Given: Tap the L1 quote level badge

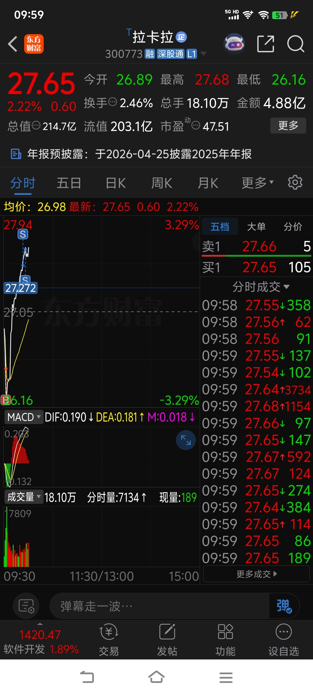Looking at the screenshot, I should point(192,54).
